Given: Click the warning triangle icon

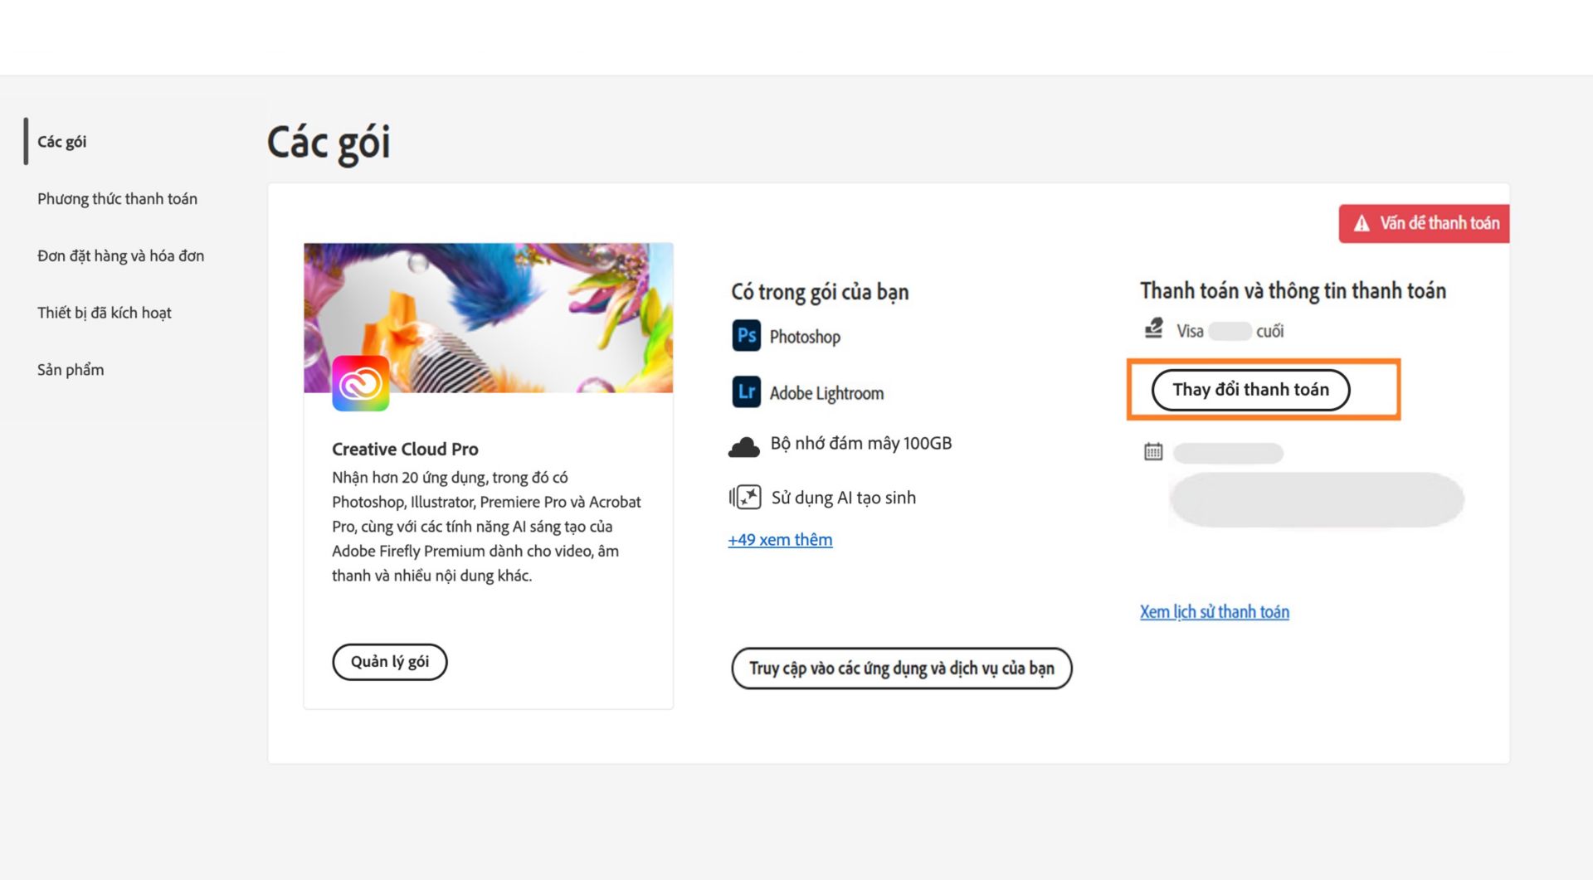Looking at the screenshot, I should tap(1362, 224).
